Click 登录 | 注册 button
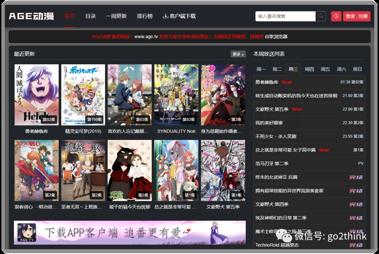 pos(357,16)
